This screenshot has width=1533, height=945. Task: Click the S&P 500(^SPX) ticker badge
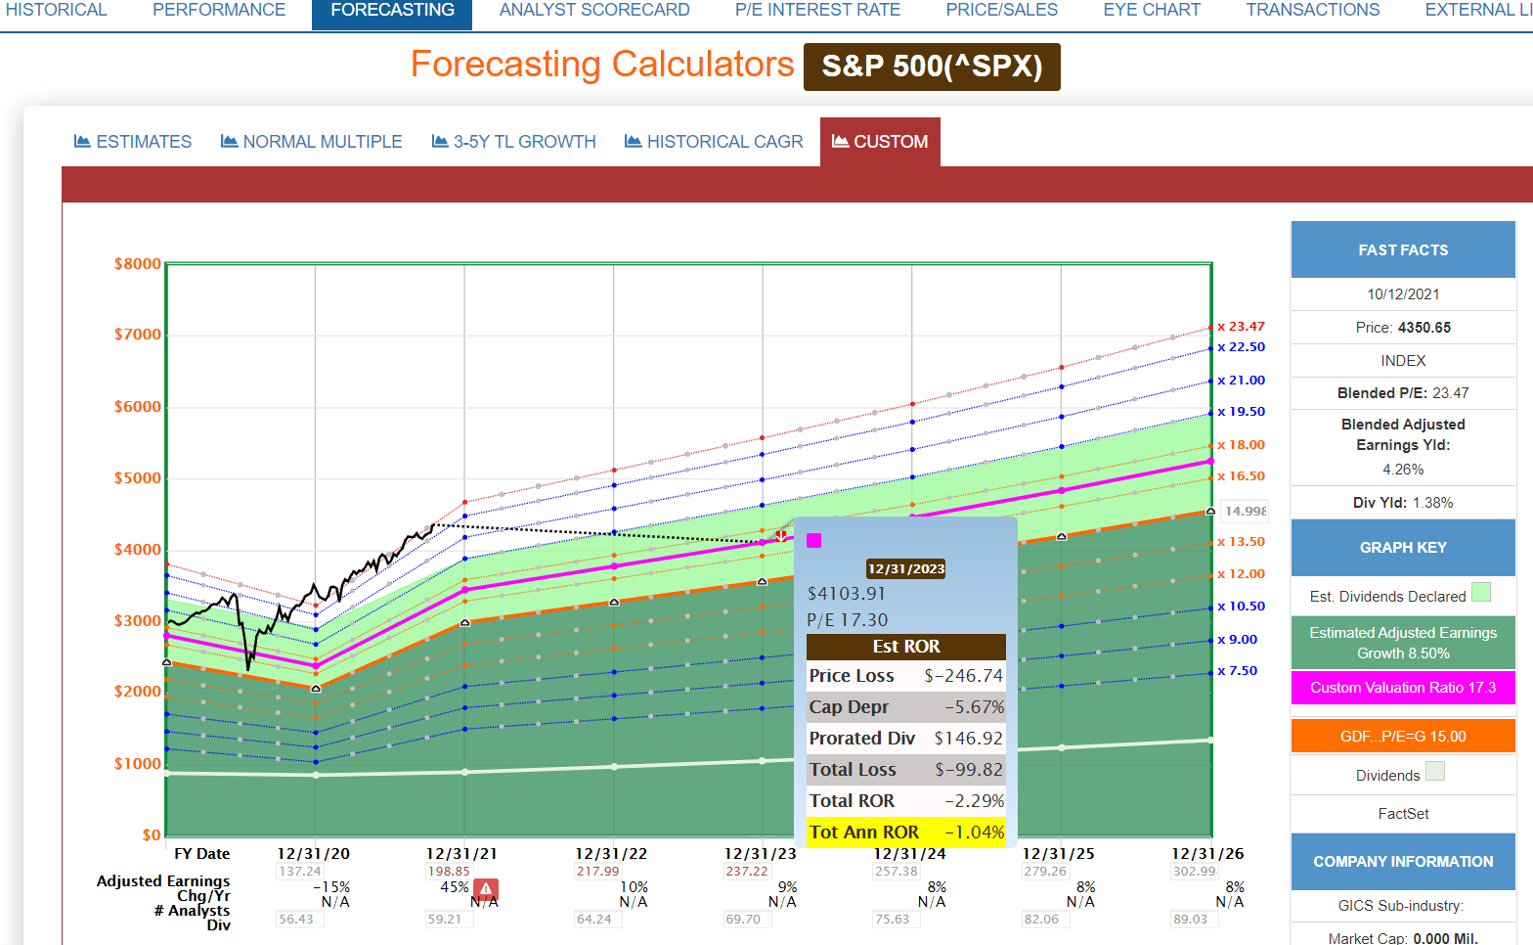click(x=932, y=67)
